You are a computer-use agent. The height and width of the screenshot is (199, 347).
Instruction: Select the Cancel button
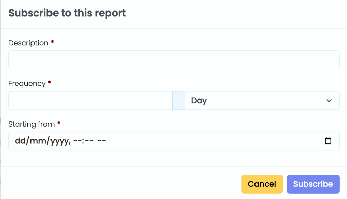262,184
